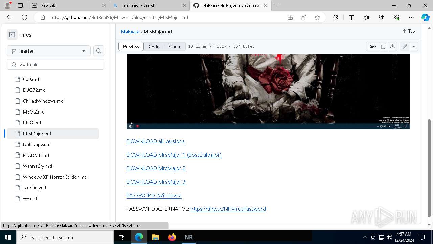Open File Explorer from taskbar
Viewport: 433px width, 244px height.
coord(155,237)
